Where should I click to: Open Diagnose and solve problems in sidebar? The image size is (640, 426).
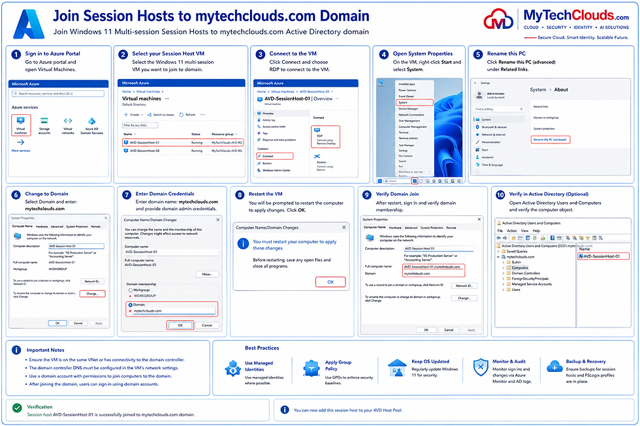point(277,140)
